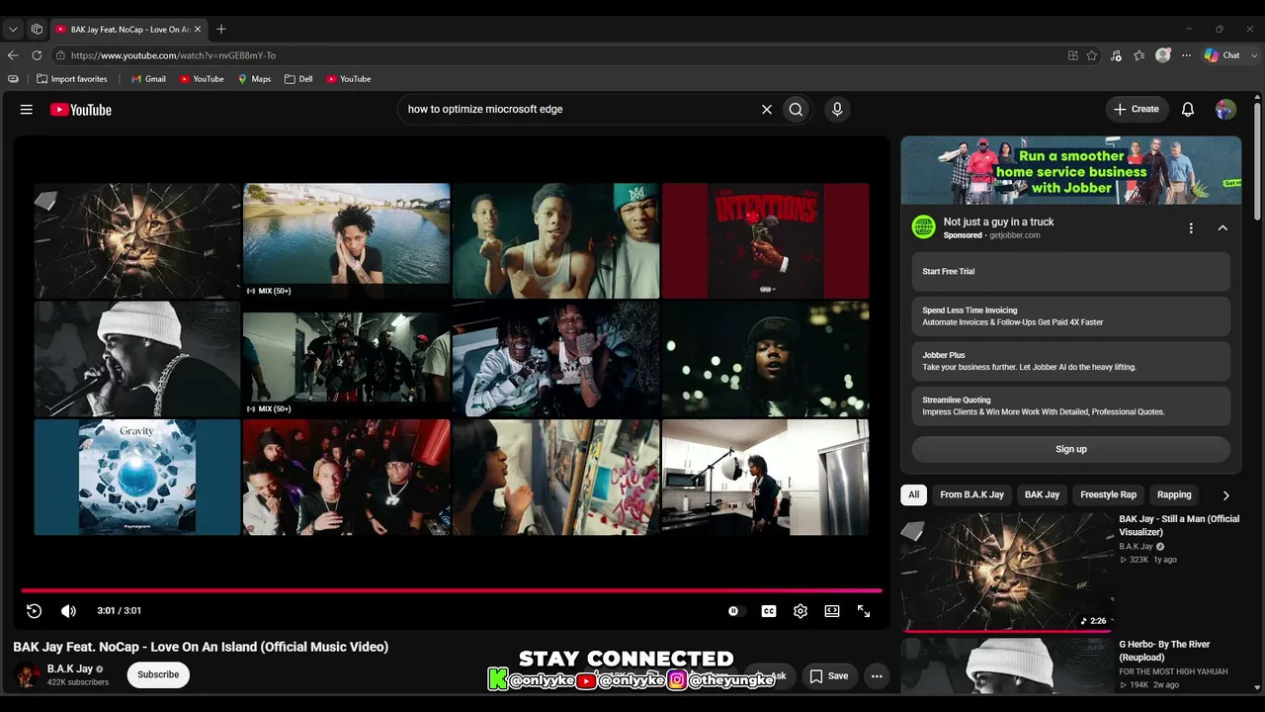Open the YouTube account avatar menu
1265x712 pixels.
1225,110
